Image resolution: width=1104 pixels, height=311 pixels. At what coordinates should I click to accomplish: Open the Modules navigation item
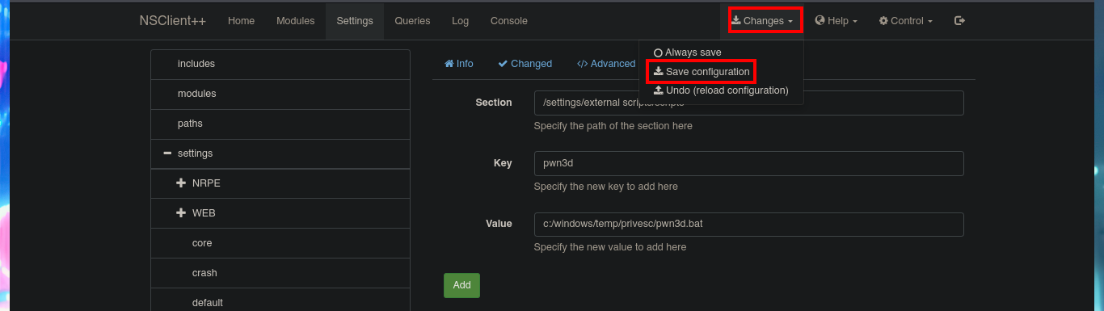pyautogui.click(x=295, y=21)
